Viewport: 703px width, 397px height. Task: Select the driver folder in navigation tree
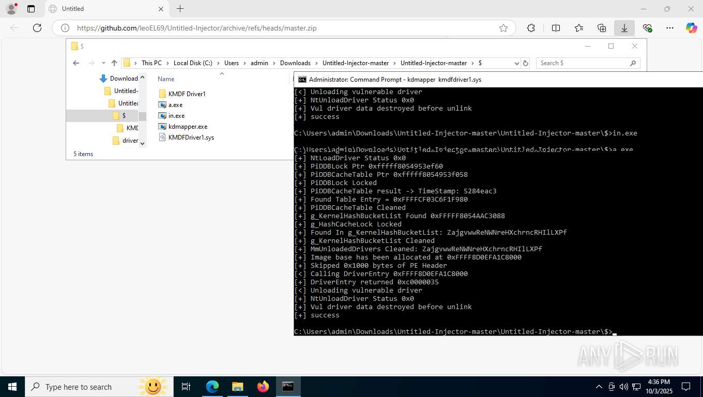pyautogui.click(x=125, y=141)
